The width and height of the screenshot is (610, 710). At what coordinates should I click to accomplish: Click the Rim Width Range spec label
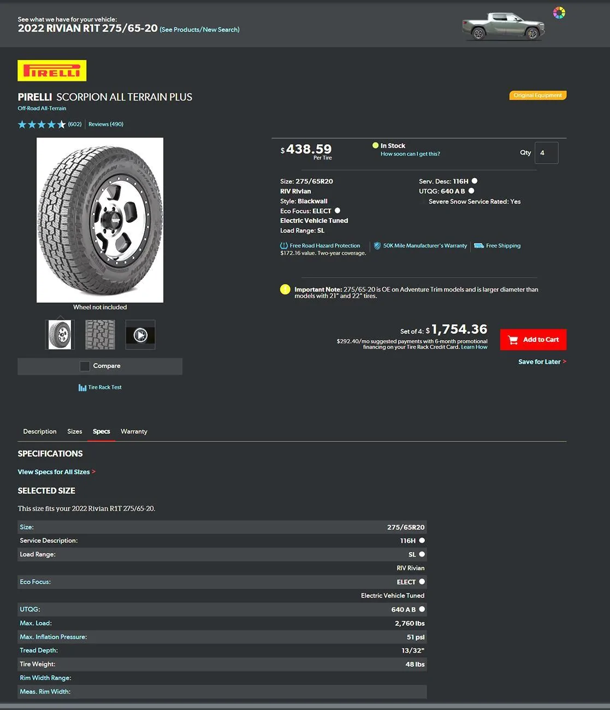coord(45,678)
